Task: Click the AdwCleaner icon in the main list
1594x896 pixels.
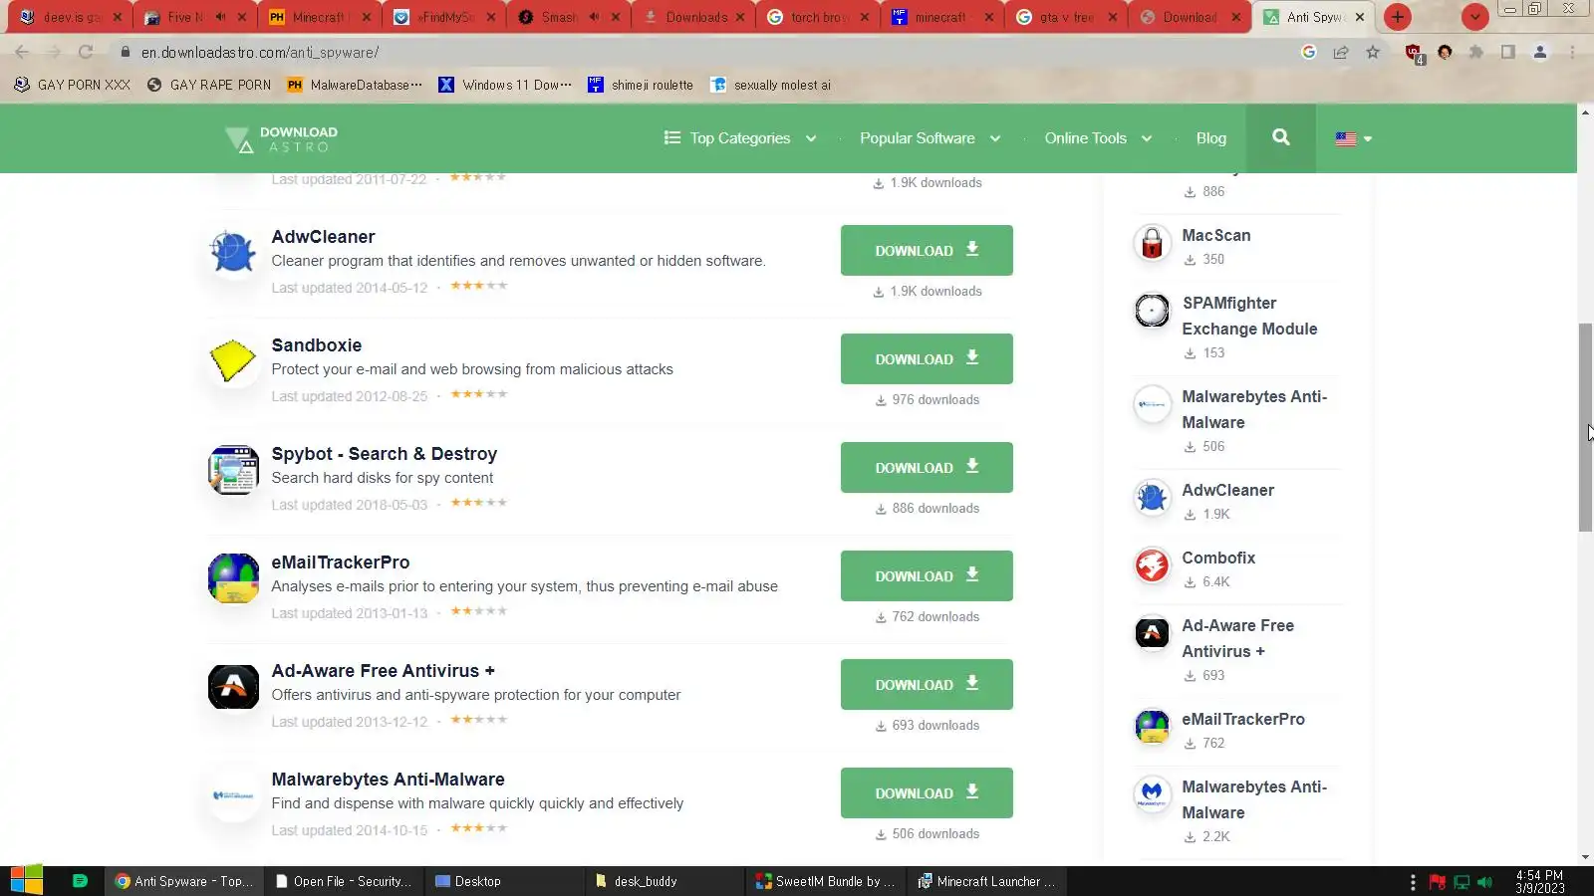Action: (x=233, y=252)
